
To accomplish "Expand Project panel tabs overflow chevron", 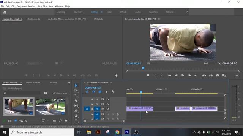I will point(69,82).
